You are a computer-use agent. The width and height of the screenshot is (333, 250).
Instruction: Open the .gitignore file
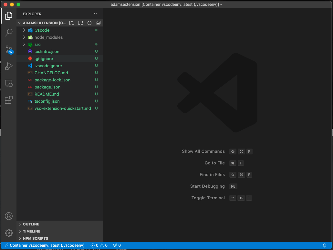(x=60, y=58)
